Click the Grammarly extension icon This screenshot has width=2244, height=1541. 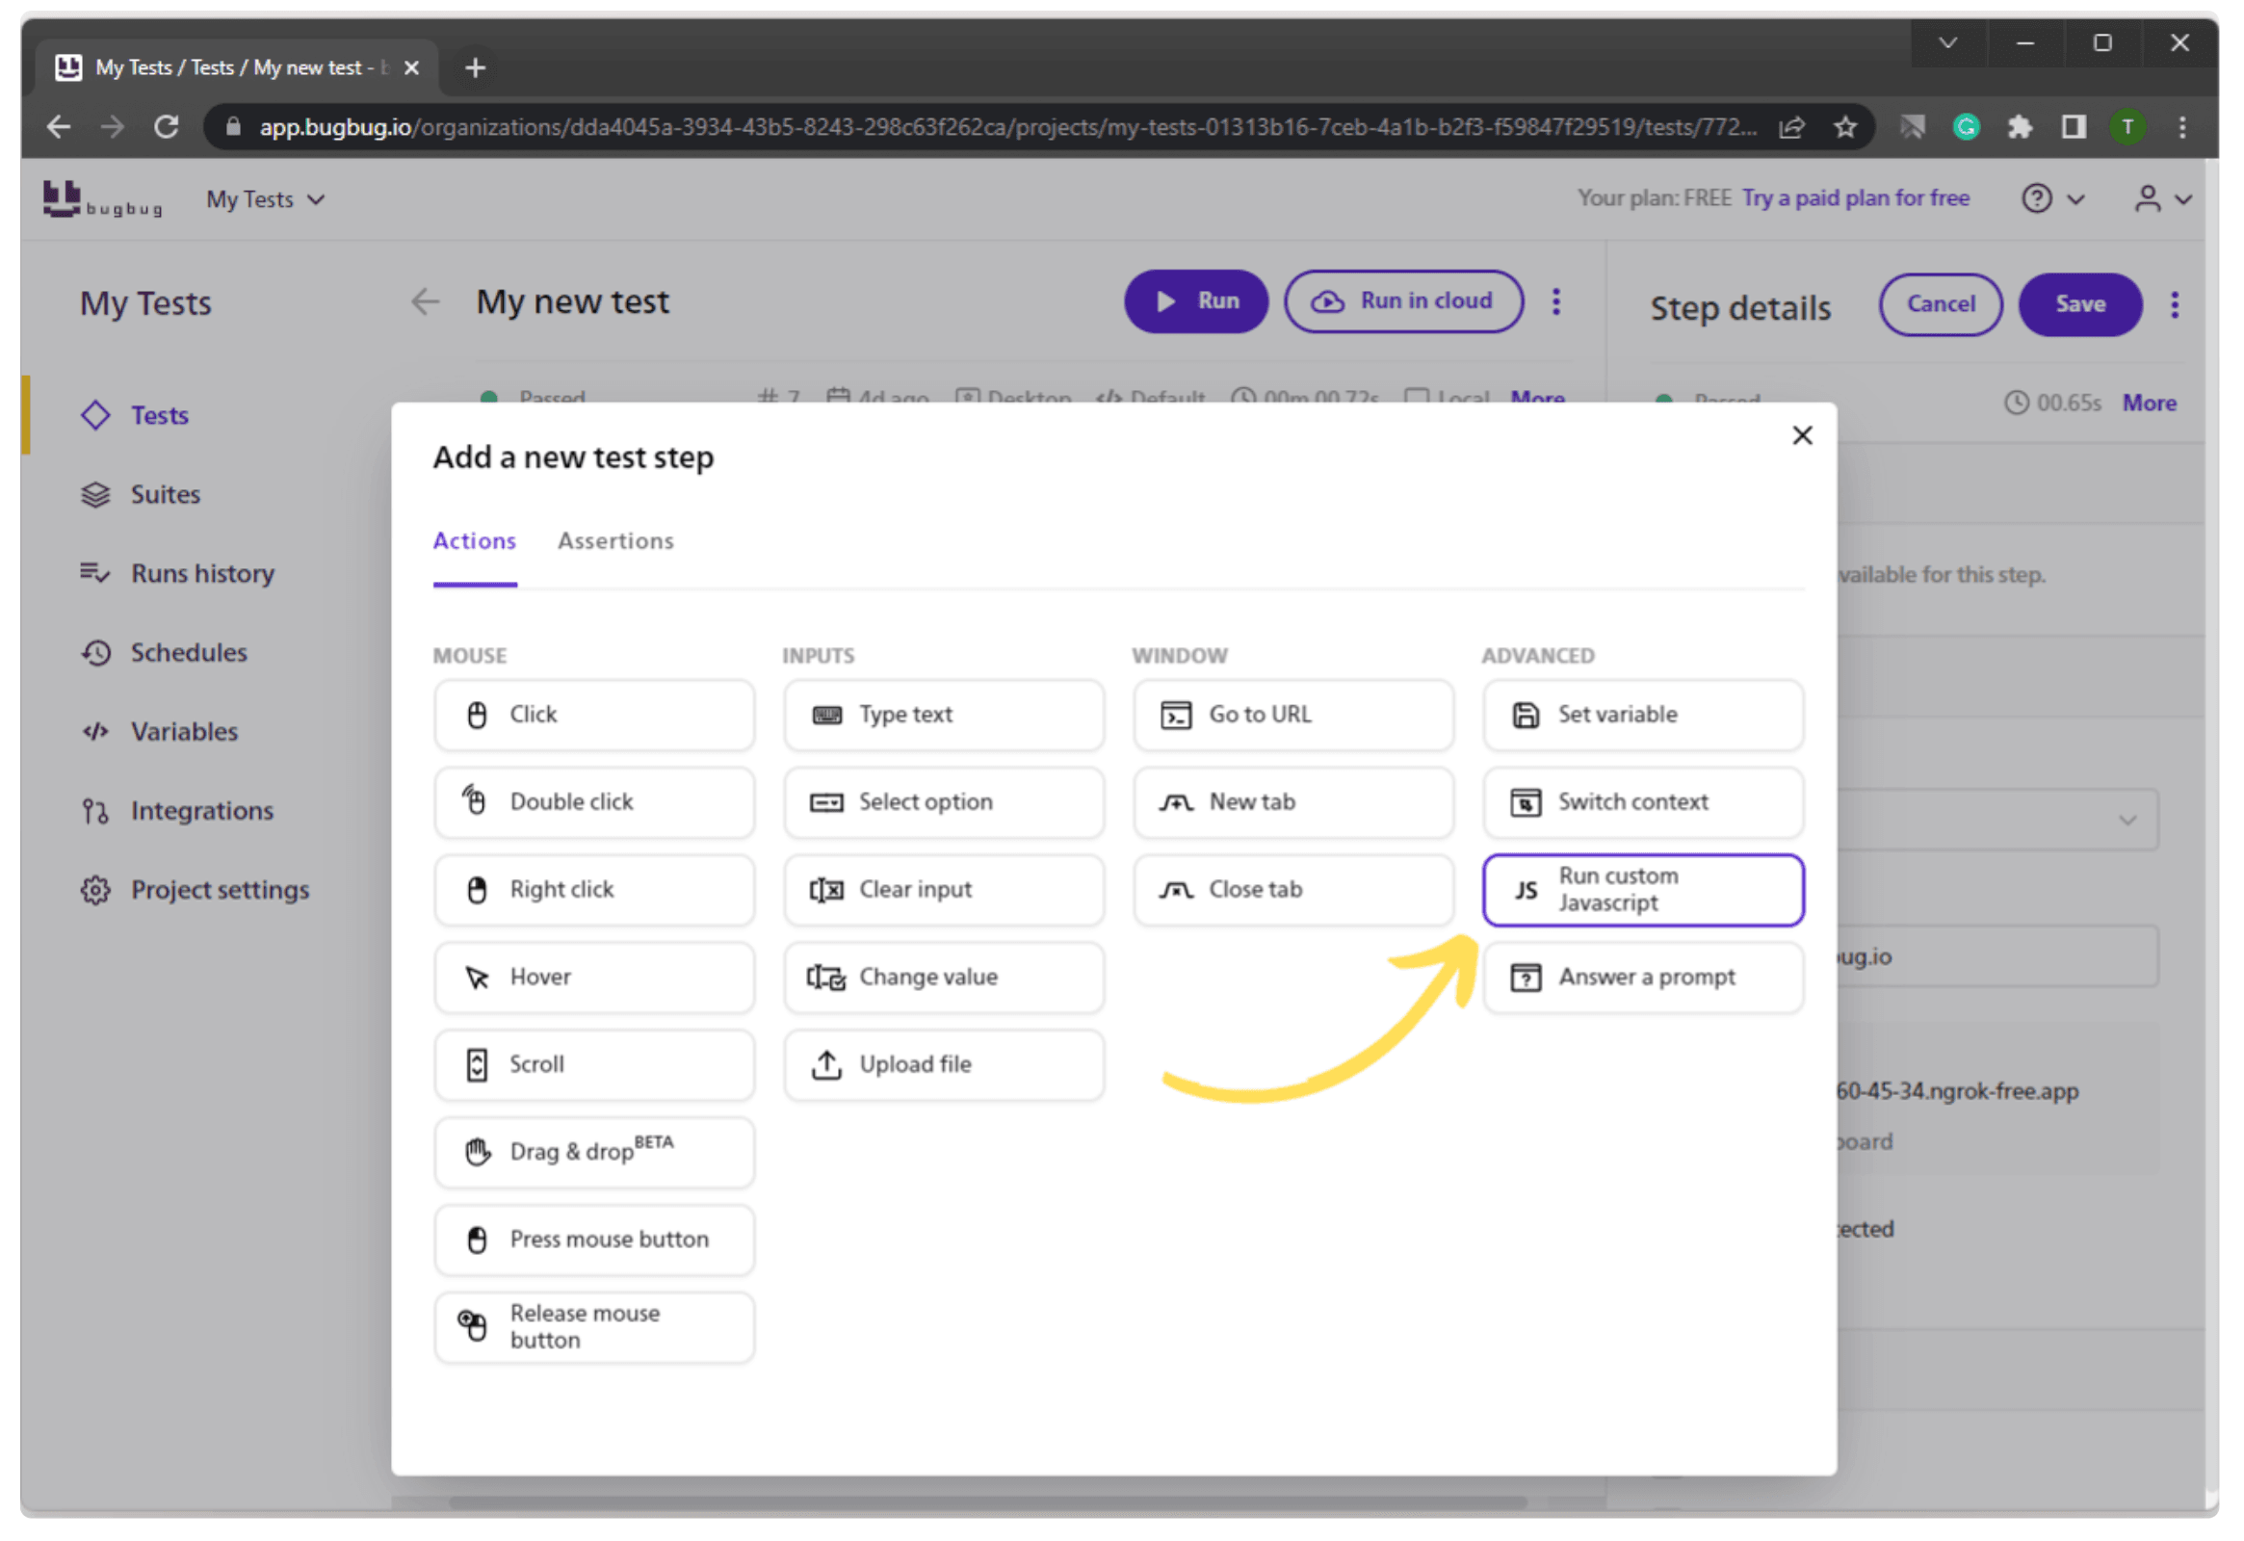tap(1966, 127)
